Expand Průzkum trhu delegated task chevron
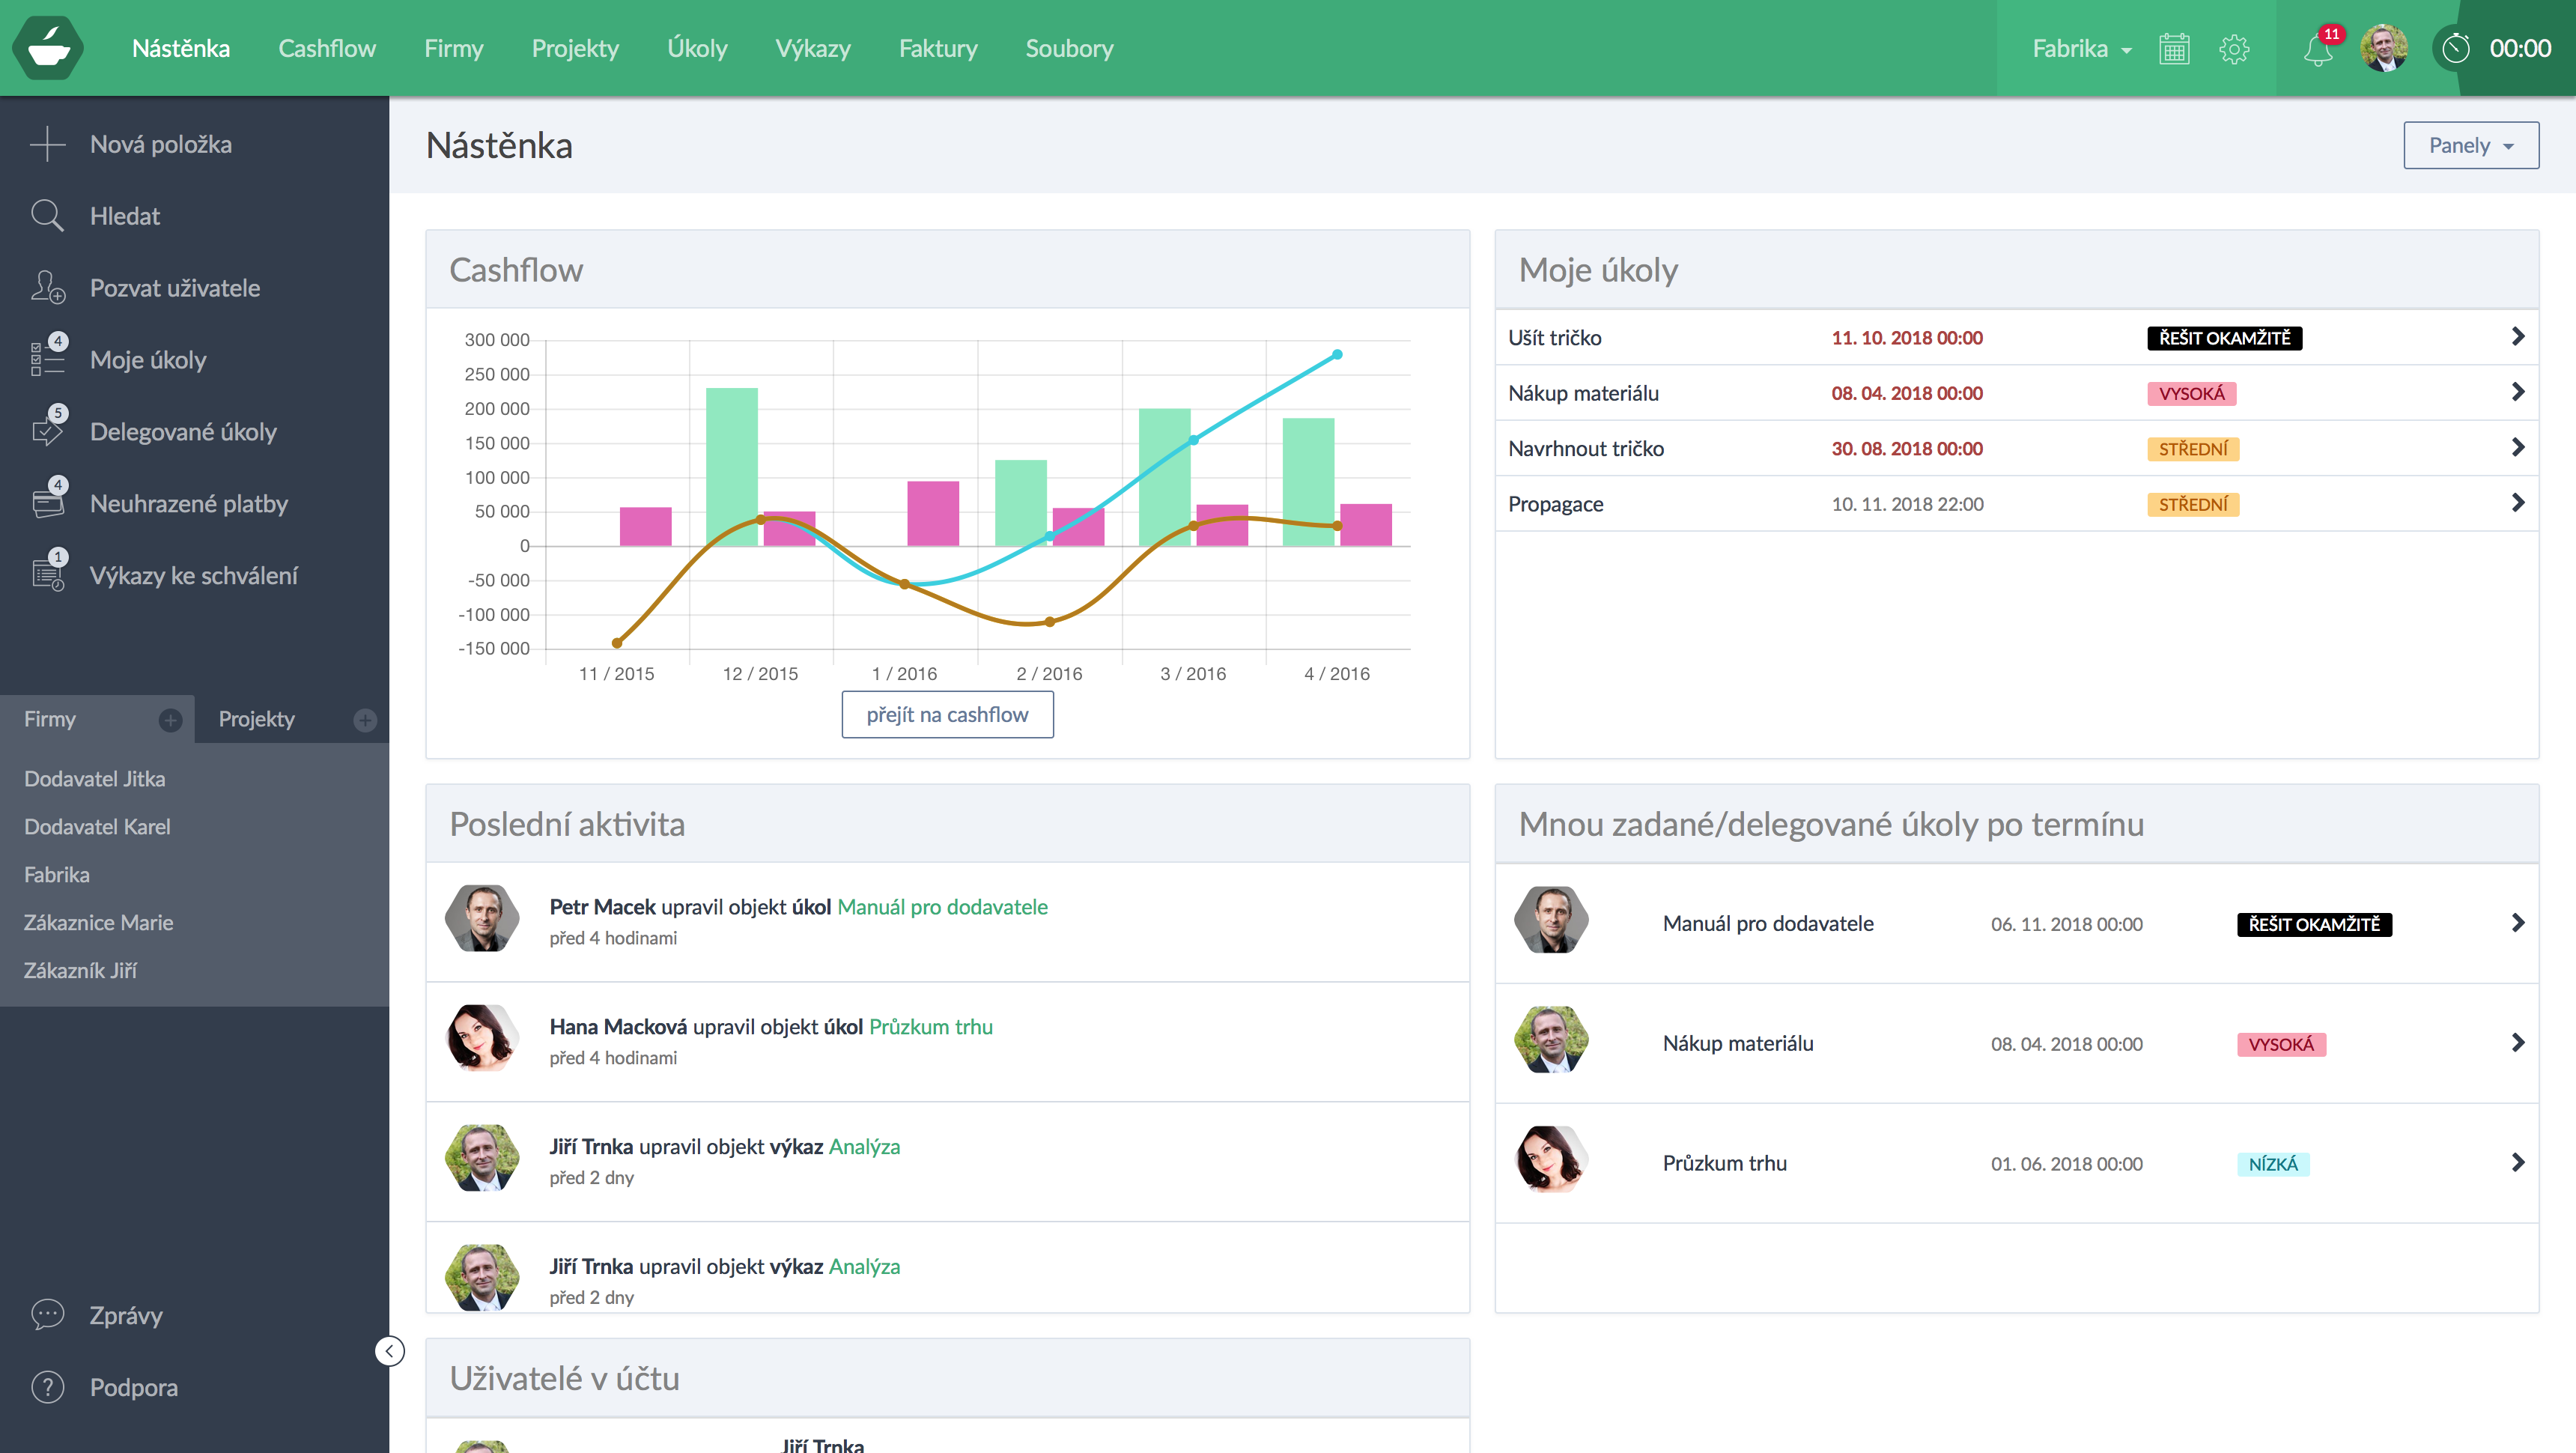Viewport: 2576px width, 1453px height. pos(2518,1163)
